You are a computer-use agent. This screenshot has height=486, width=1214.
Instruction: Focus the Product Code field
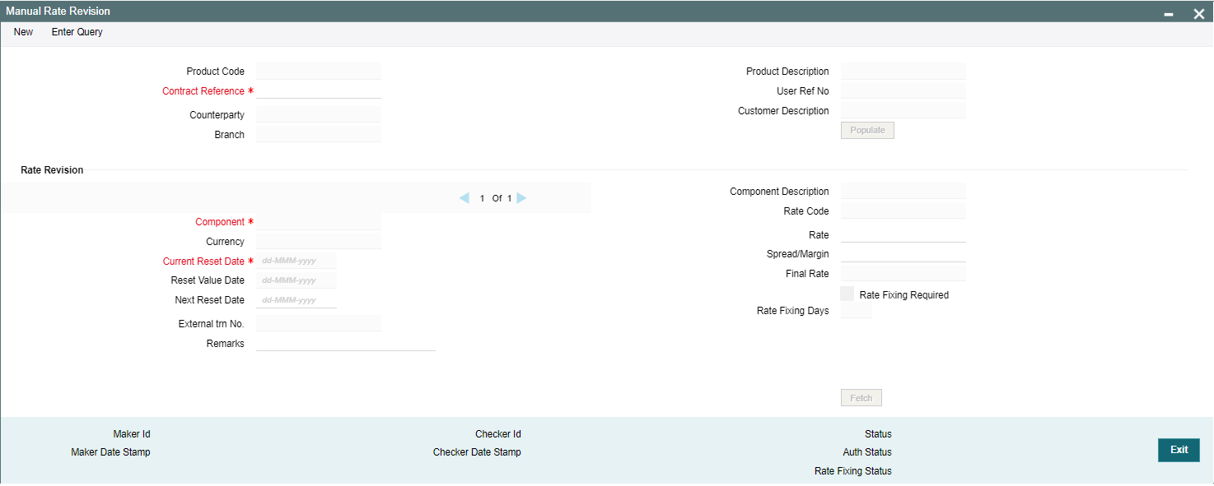coord(319,72)
